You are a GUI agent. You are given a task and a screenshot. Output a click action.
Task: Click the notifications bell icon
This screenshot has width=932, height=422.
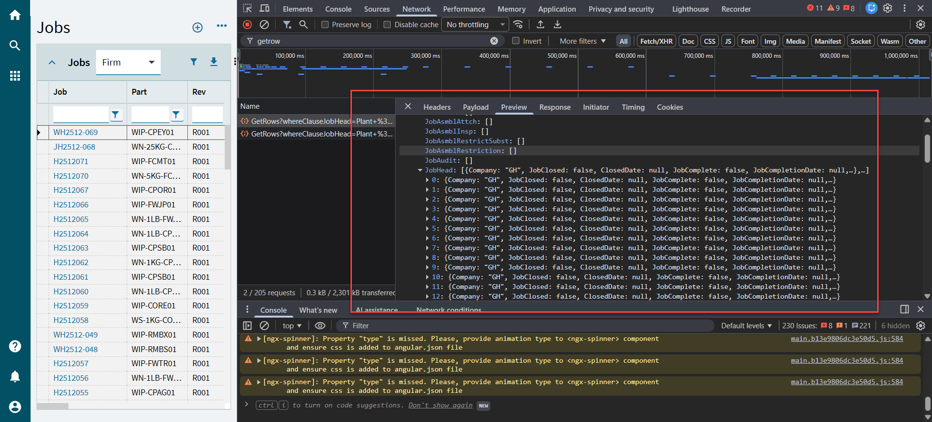click(x=15, y=376)
